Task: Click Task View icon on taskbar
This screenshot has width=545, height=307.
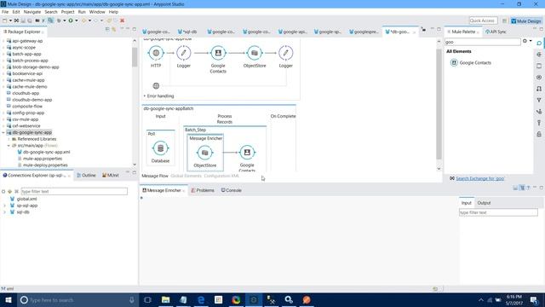Action: tap(147, 299)
